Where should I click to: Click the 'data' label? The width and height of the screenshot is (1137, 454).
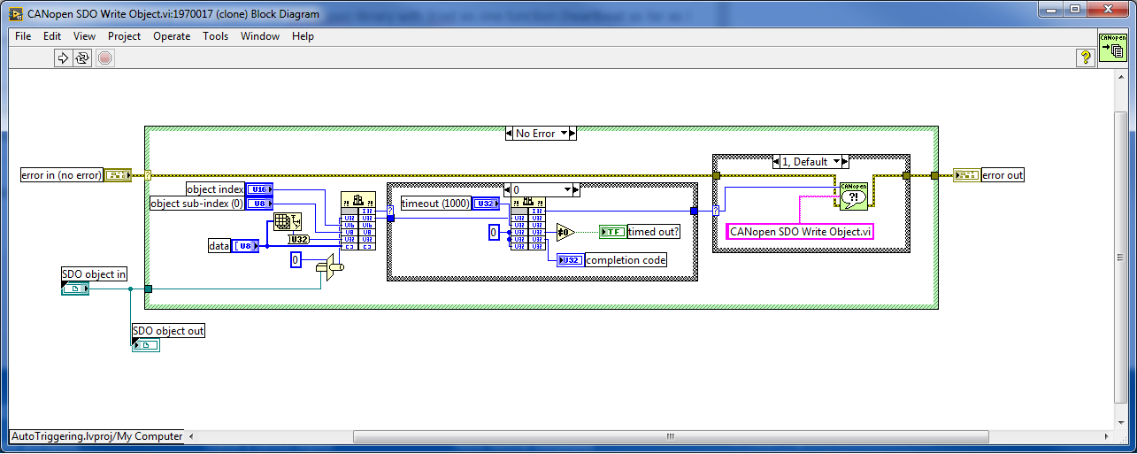coord(219,246)
